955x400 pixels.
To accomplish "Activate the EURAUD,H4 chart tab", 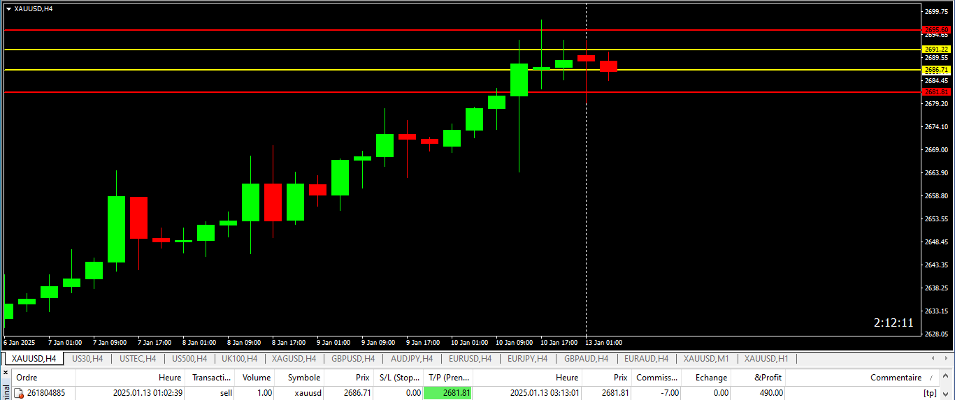I will pyautogui.click(x=646, y=359).
